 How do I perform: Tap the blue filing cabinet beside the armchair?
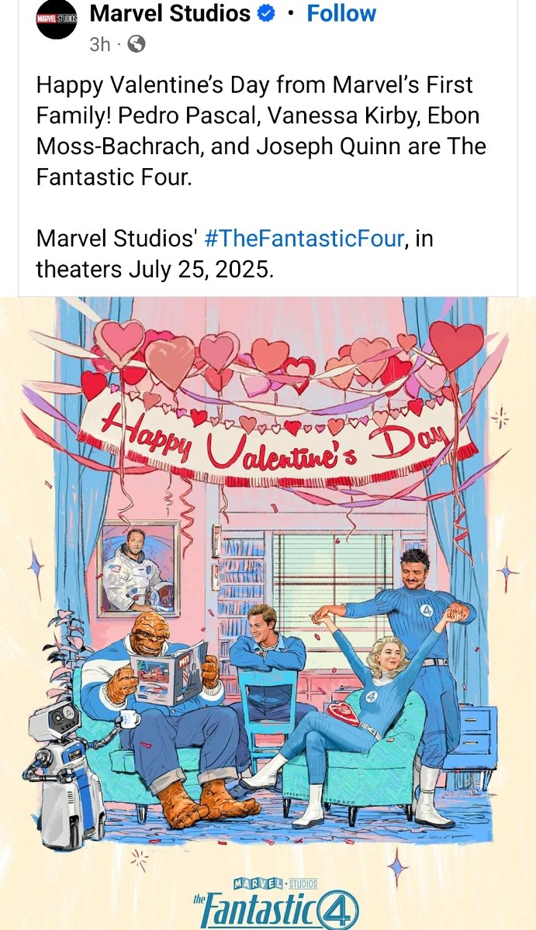[x=474, y=737]
